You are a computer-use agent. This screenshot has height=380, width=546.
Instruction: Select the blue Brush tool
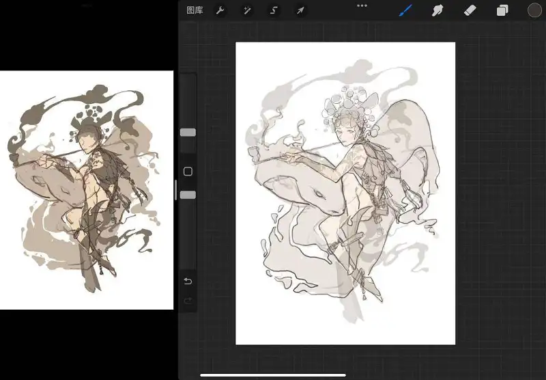(405, 10)
